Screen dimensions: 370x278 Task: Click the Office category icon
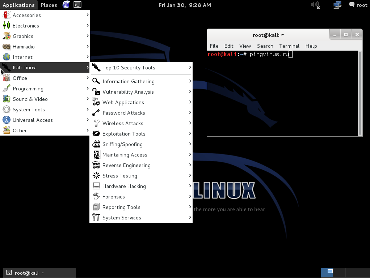point(7,78)
